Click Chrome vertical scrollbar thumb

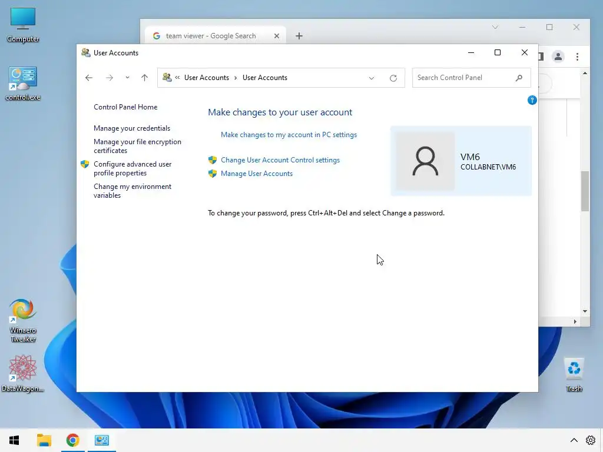tap(585, 191)
